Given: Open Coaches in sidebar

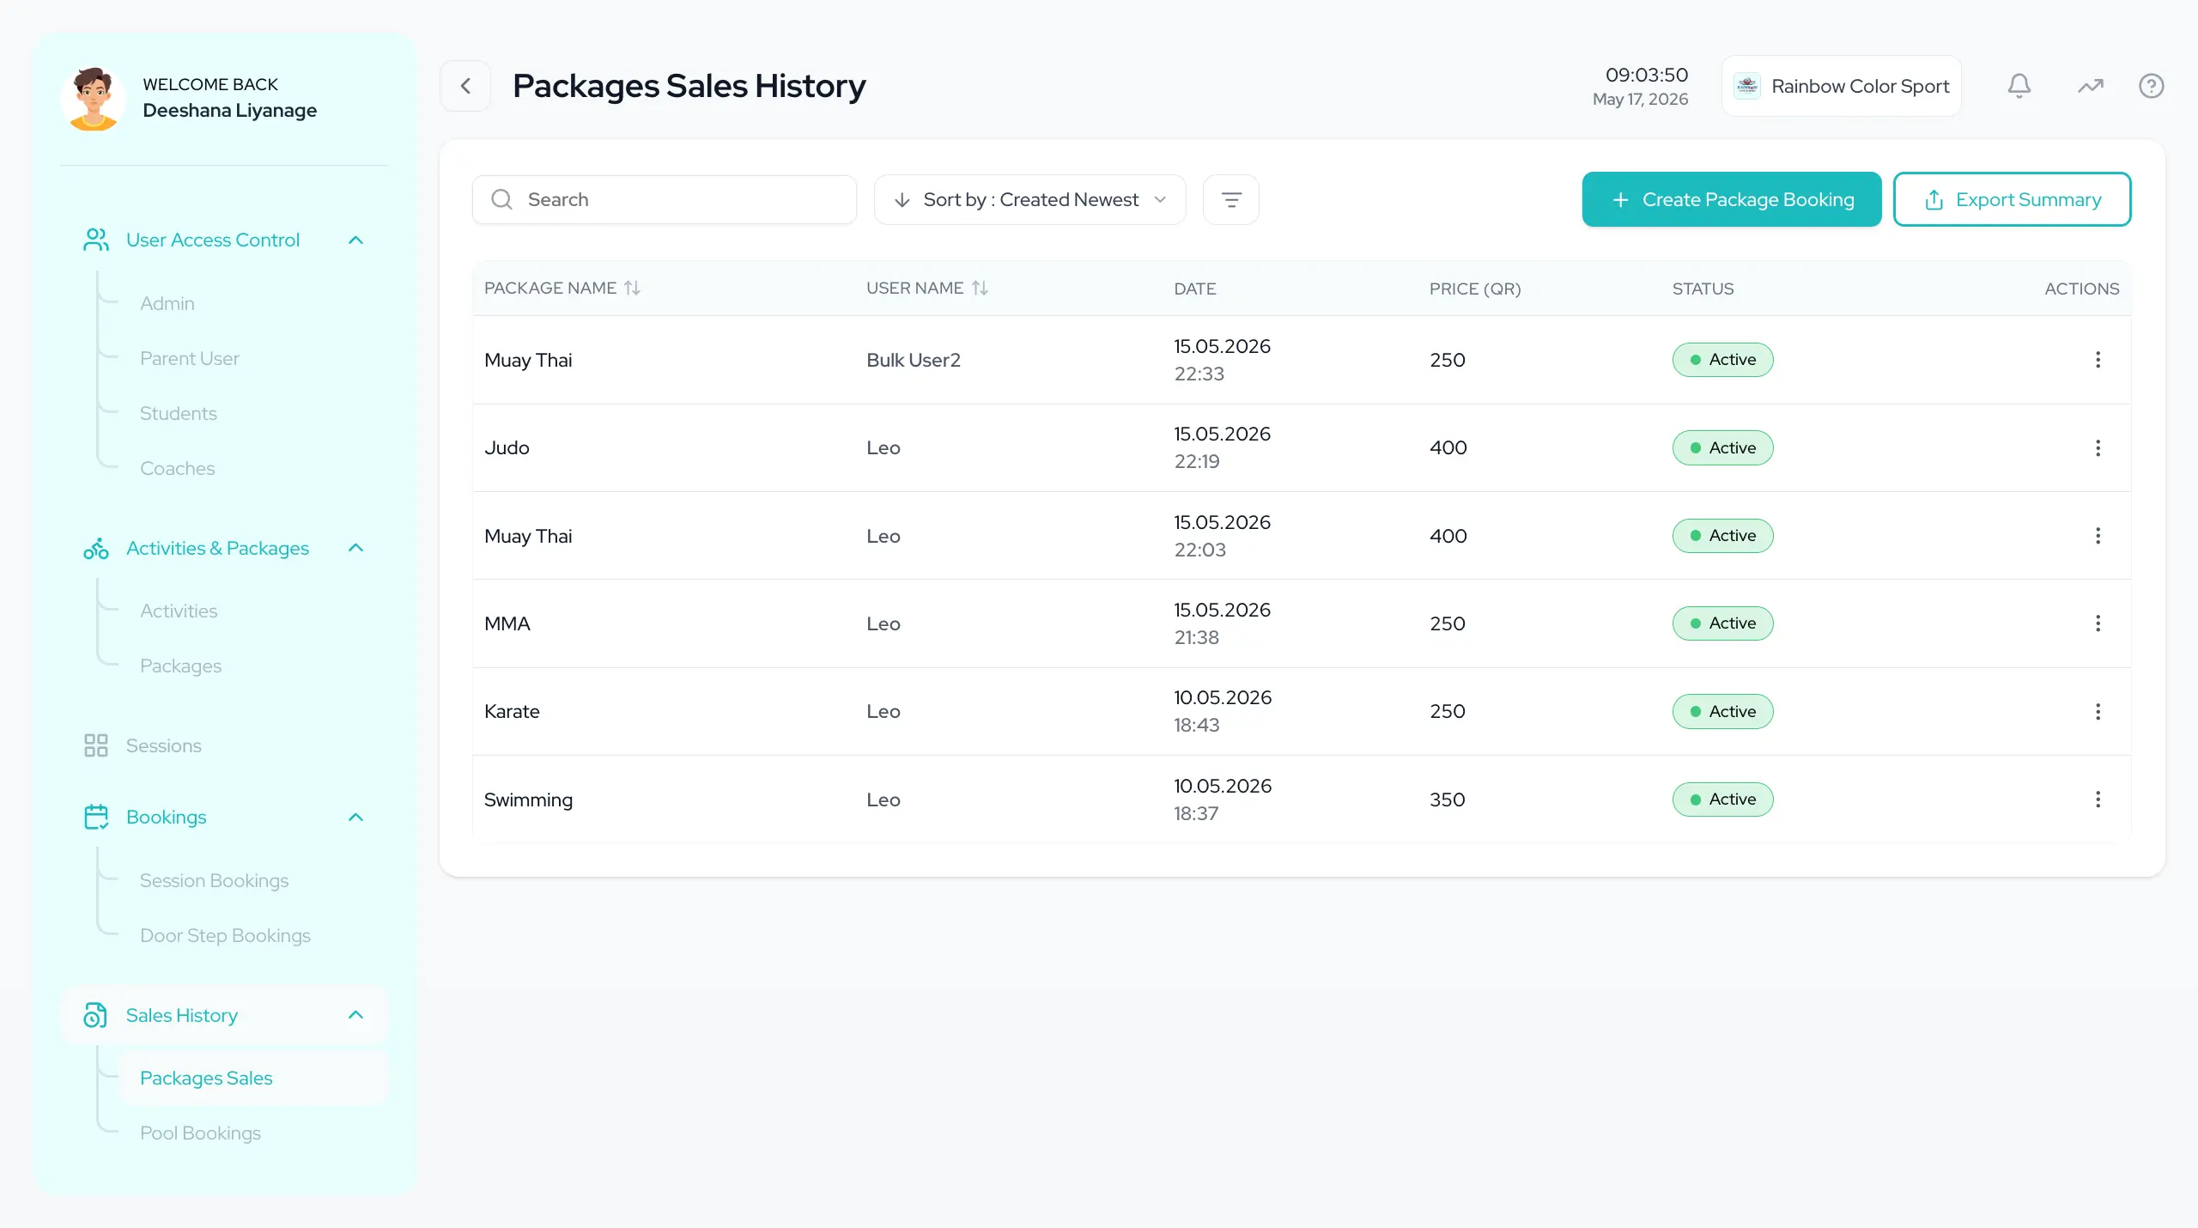Looking at the screenshot, I should click(x=178, y=468).
